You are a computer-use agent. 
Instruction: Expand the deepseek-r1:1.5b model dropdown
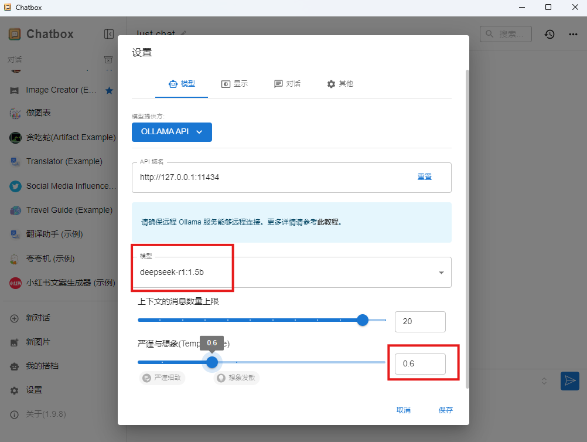click(441, 273)
